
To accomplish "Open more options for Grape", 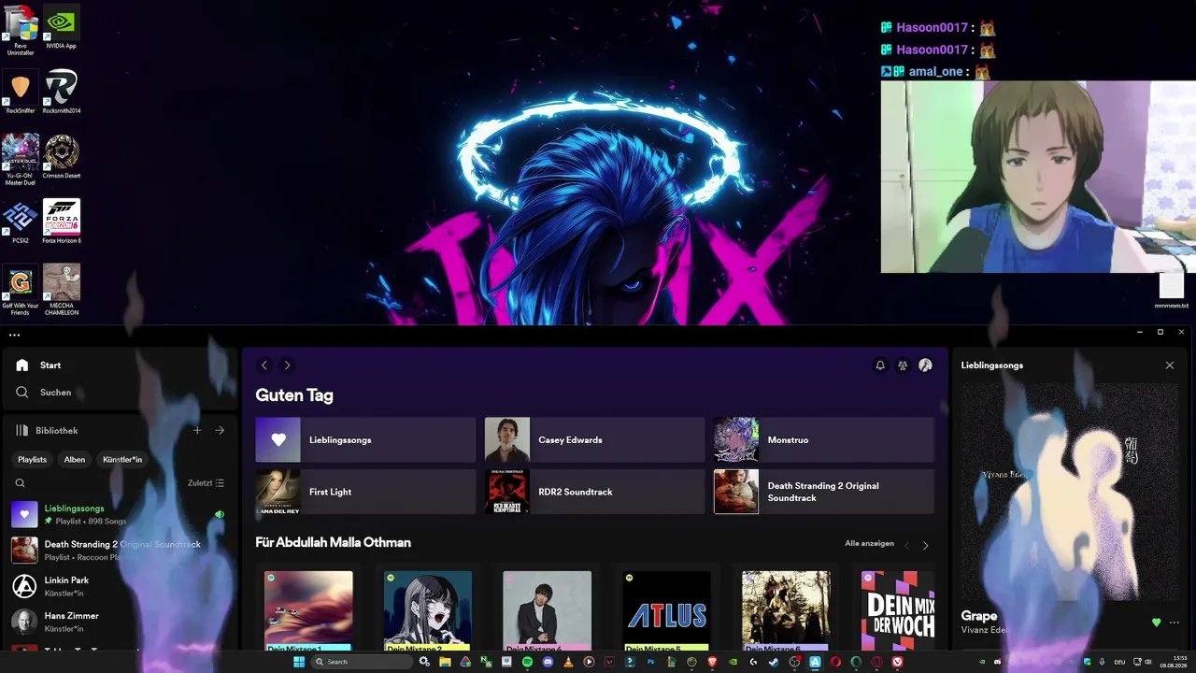I will (1175, 623).
